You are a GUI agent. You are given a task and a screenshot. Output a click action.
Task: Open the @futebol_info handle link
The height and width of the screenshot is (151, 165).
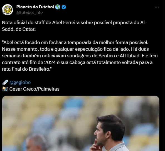point(29,12)
